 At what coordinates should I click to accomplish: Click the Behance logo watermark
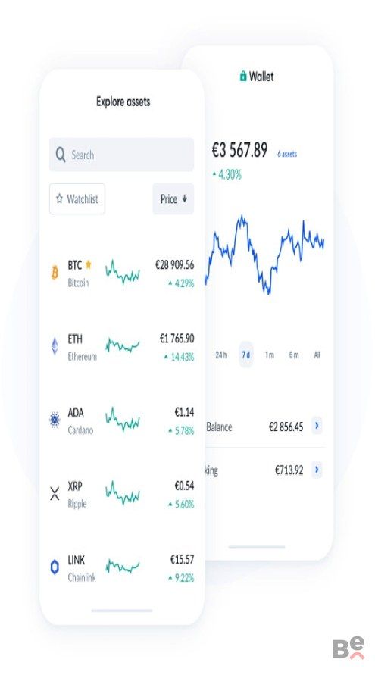(x=348, y=648)
